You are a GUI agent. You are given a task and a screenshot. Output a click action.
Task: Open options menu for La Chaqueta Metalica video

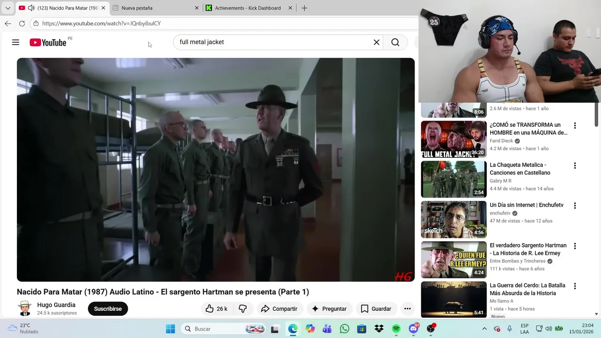575,166
